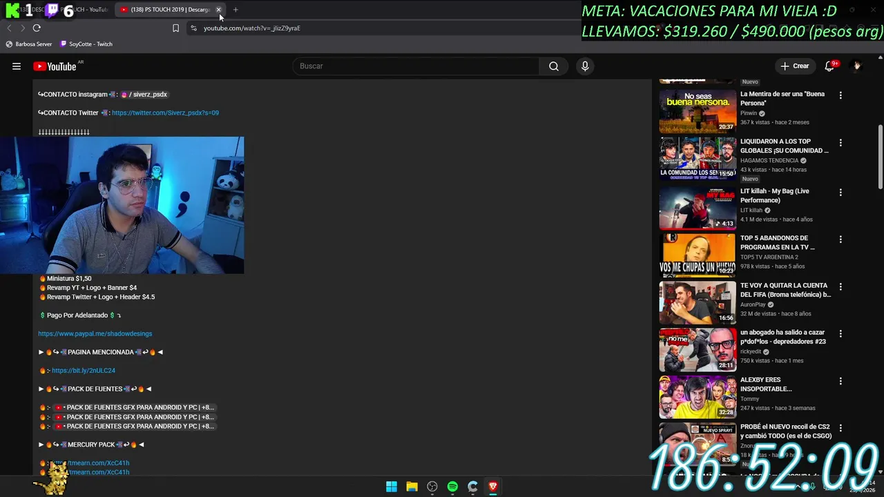The height and width of the screenshot is (497, 884).
Task: Open options for 'La Mentira de ser una Buena Persona'
Action: coord(840,95)
